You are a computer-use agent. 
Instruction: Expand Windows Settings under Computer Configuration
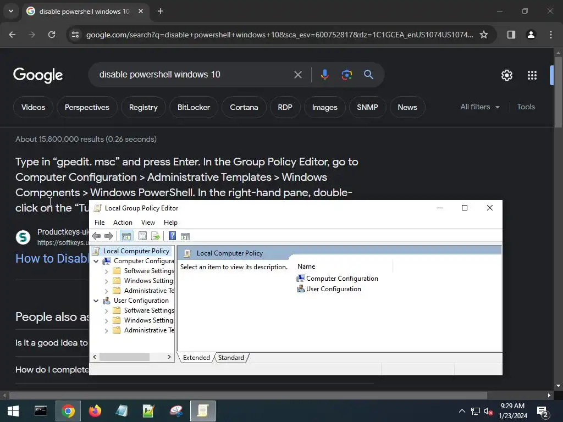106,281
